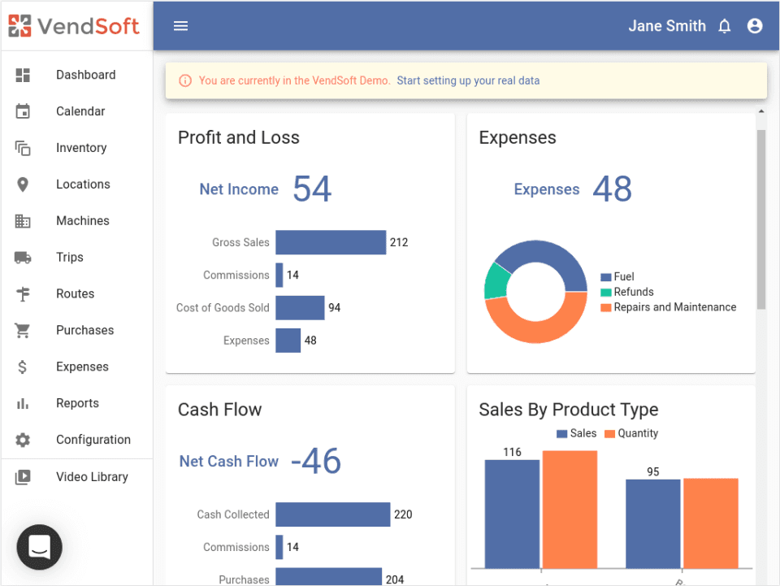Click the hamburger menu icon
Screen dimensions: 780x586
[180, 26]
